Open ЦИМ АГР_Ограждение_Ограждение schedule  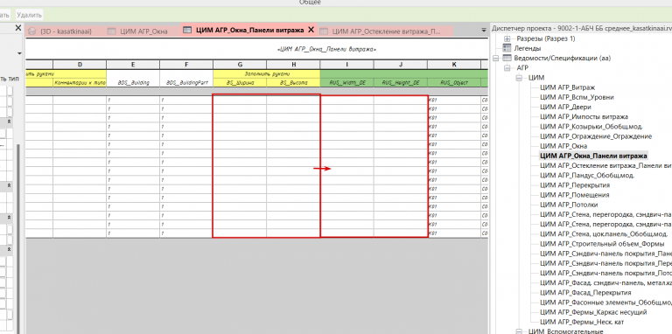[596, 136]
